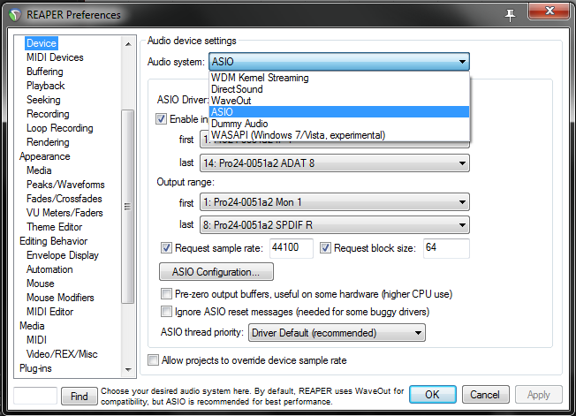Open Loop Recording preferences
The width and height of the screenshot is (576, 416).
coord(60,128)
